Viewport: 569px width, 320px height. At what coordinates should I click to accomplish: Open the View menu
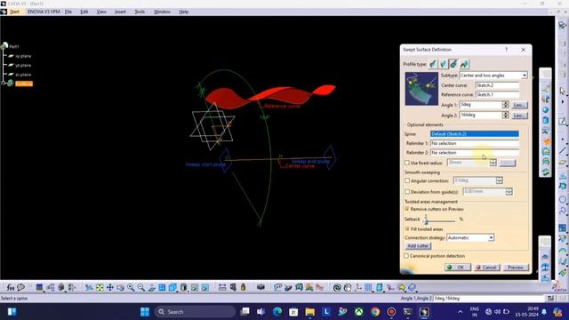101,12
